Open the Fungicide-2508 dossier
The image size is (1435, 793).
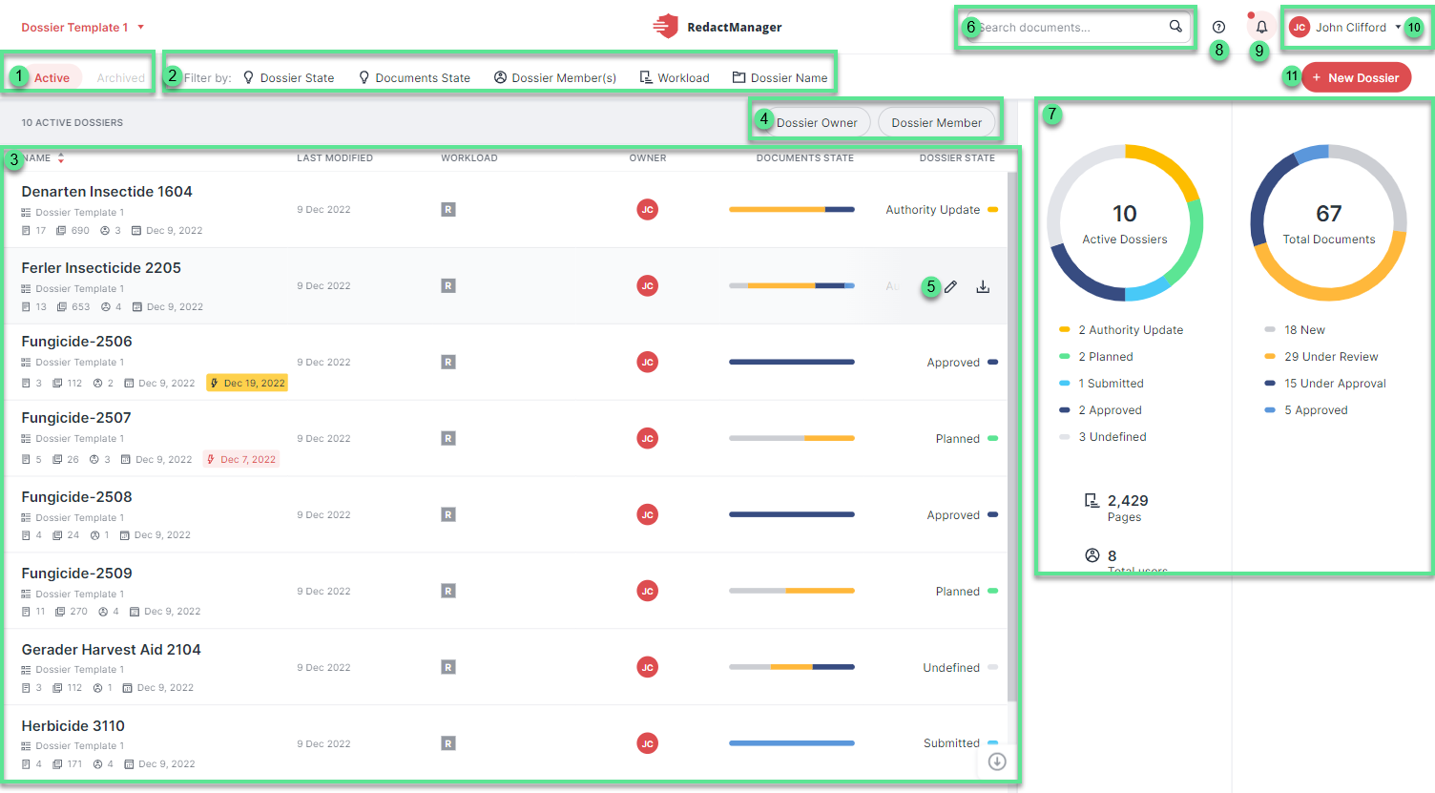click(76, 497)
